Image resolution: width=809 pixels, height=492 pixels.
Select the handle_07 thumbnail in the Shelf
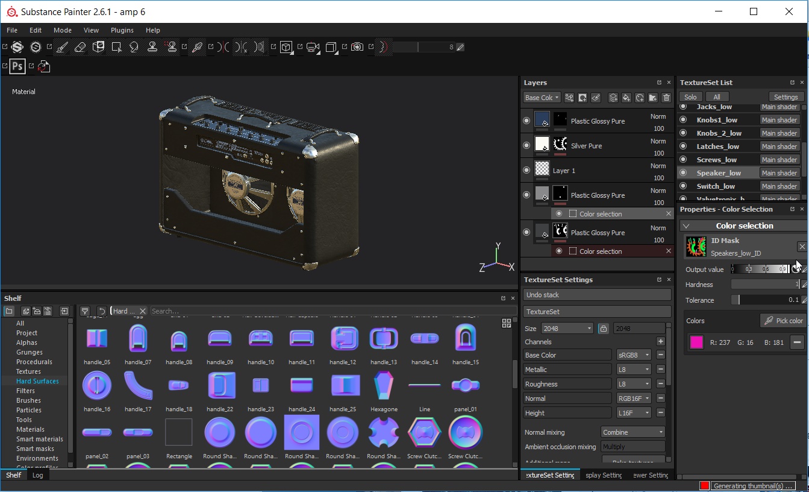click(x=137, y=338)
